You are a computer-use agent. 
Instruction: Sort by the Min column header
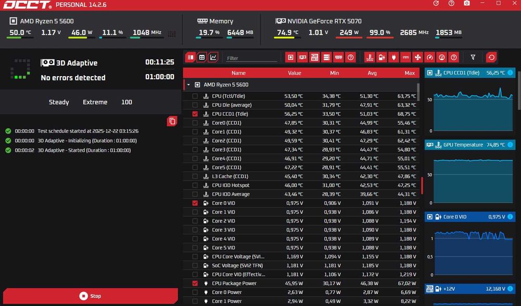[x=334, y=73]
